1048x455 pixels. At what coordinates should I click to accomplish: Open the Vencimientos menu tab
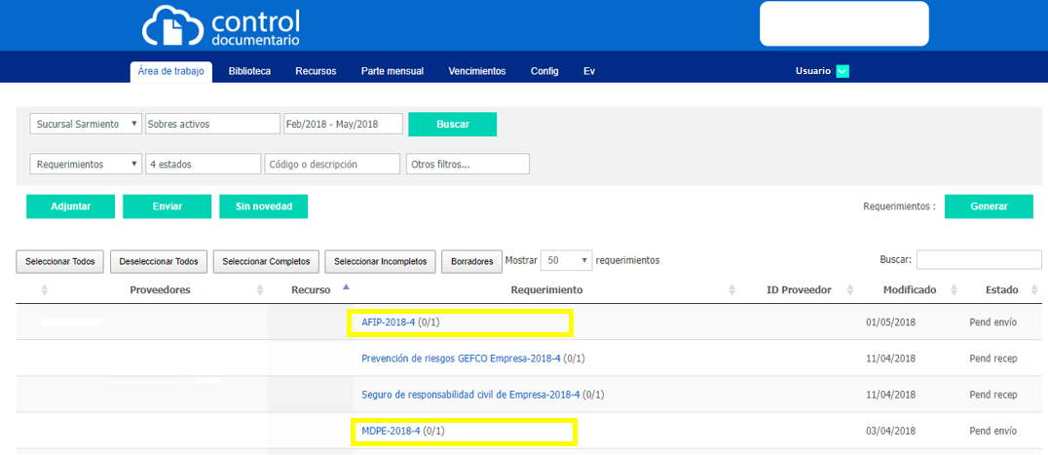tap(476, 71)
